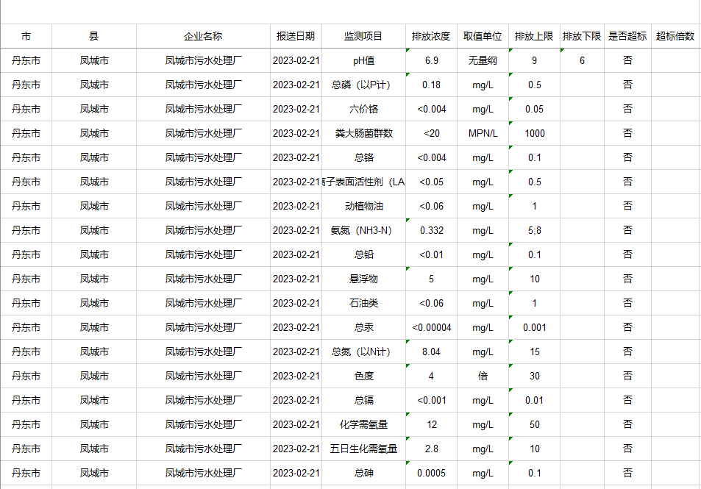Image resolution: width=701 pixels, height=489 pixels.
Task: Select the 1000 upper limit cell
Action: pyautogui.click(x=534, y=133)
